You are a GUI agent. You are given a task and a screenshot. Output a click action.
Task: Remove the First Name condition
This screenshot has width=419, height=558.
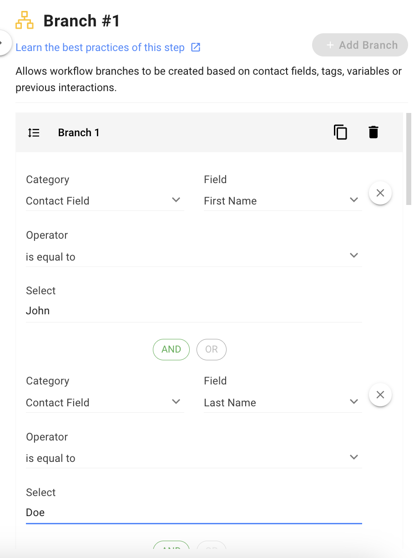380,193
